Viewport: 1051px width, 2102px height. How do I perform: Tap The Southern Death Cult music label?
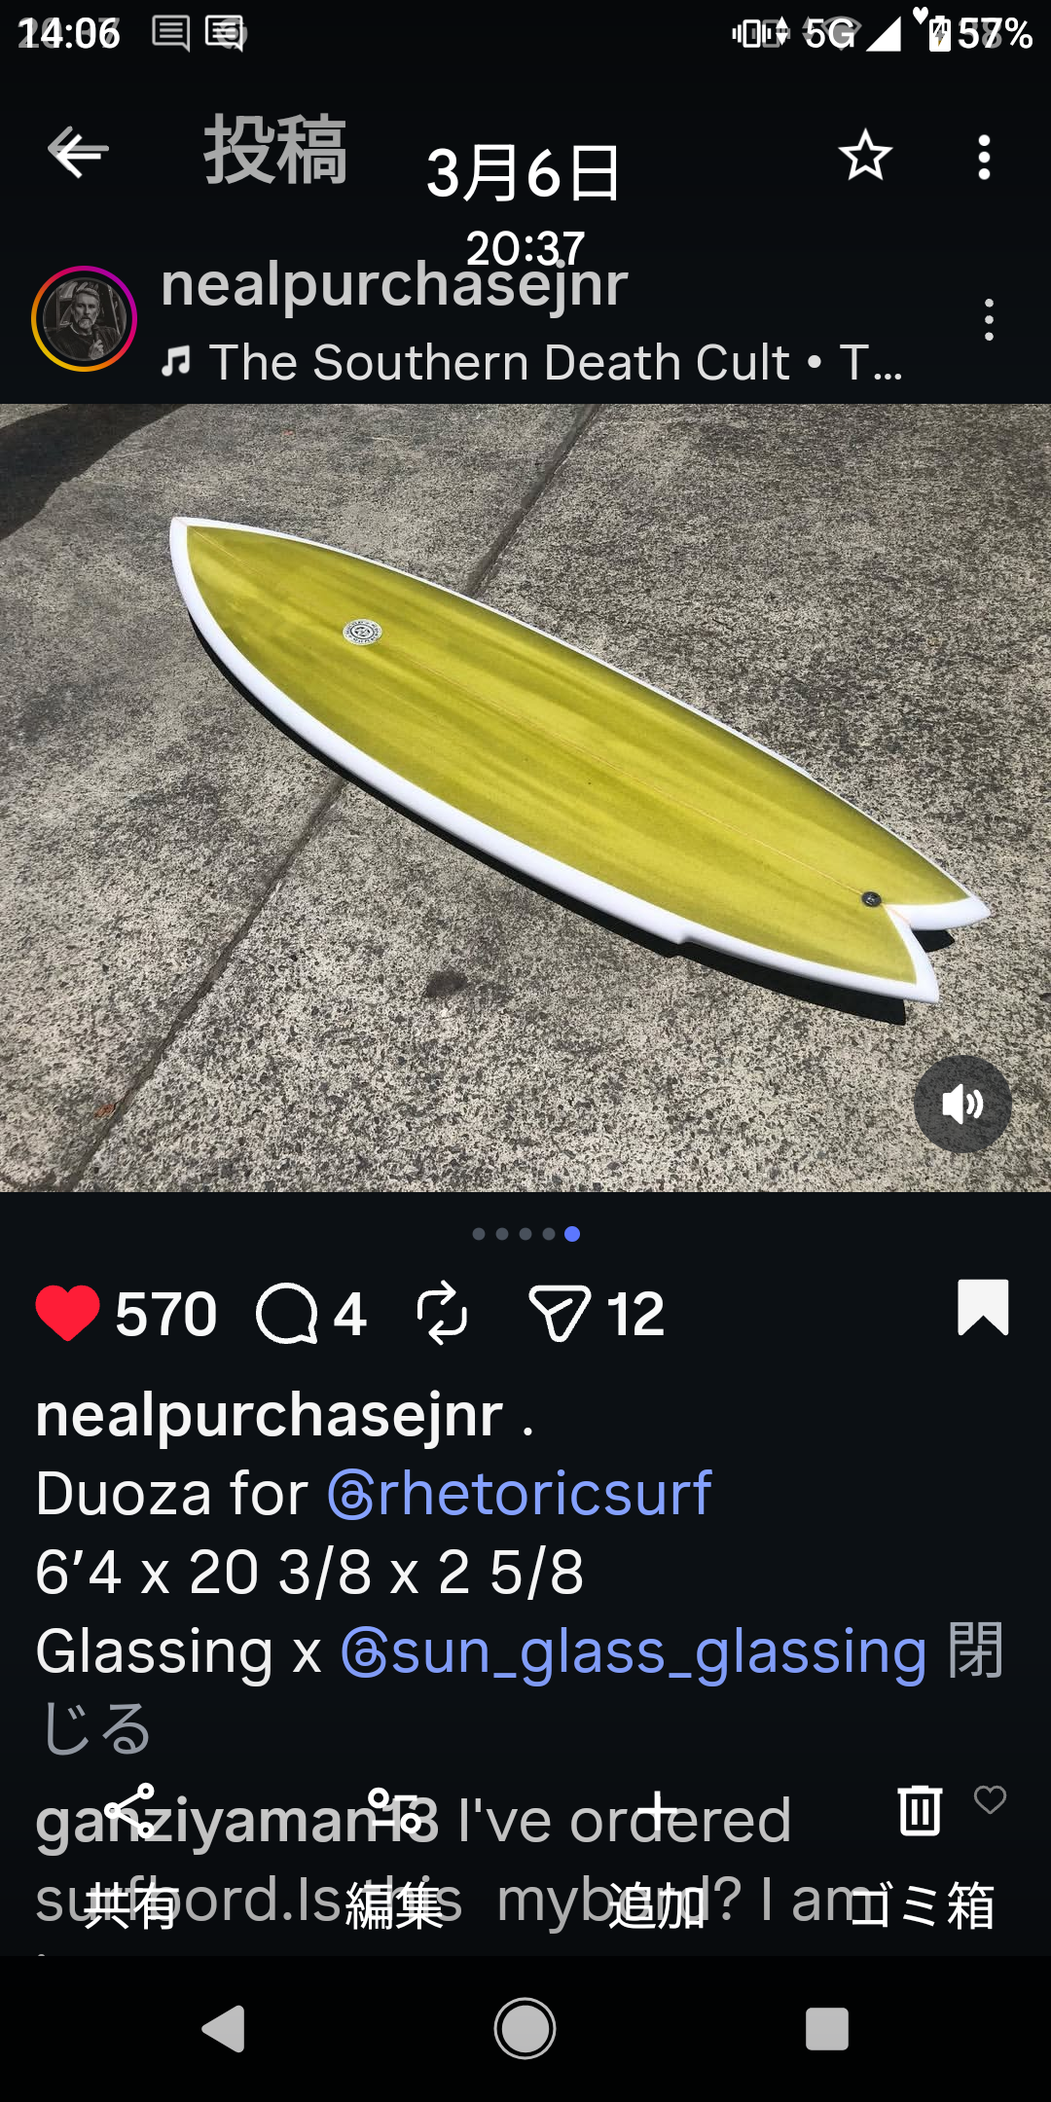tap(533, 362)
